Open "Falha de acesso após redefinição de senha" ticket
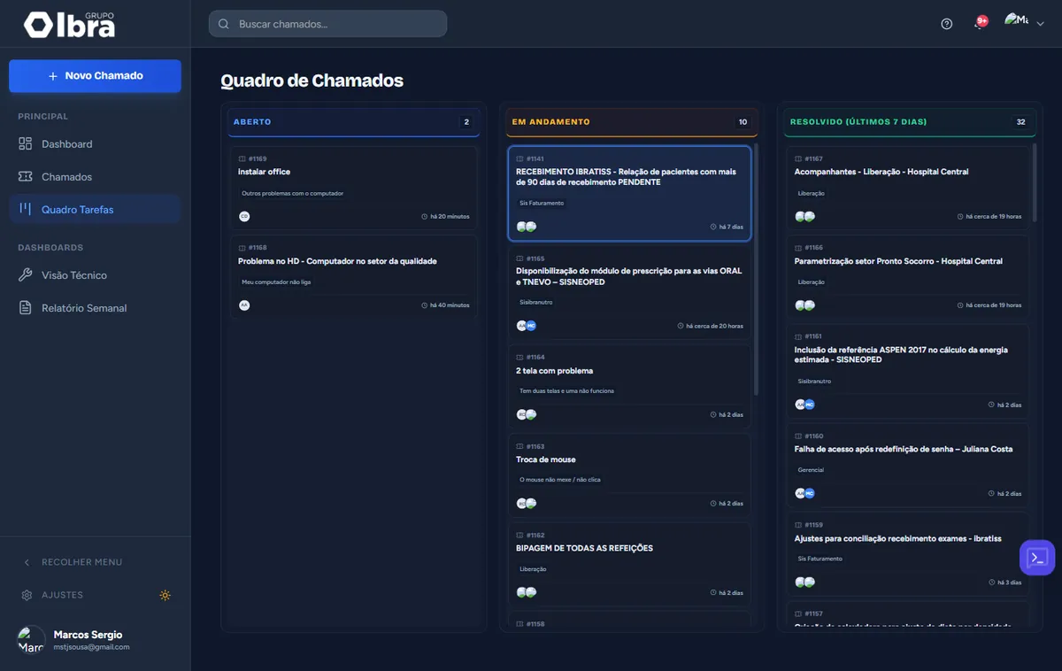Screen dimensions: 1062x671 tap(904, 449)
